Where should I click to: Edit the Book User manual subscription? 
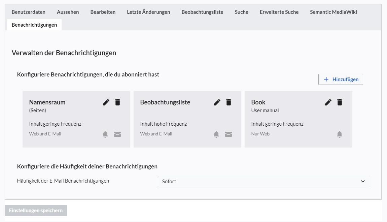point(328,102)
